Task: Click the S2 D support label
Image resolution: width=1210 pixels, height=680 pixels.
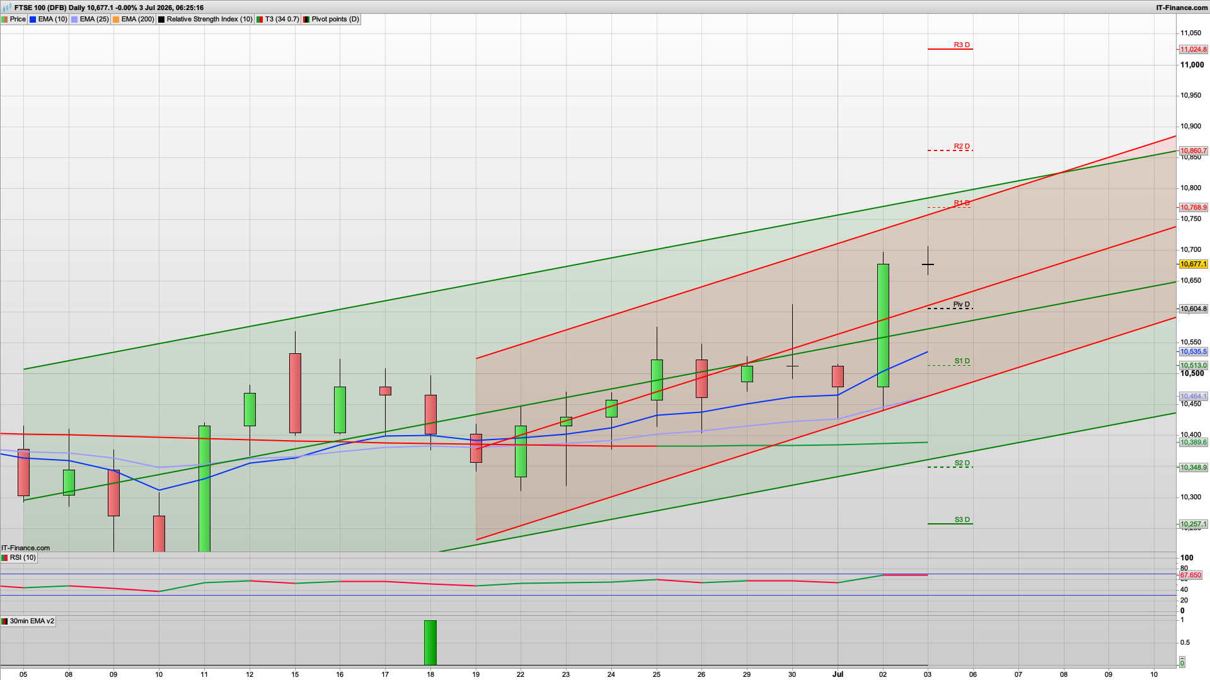Action: pos(962,463)
